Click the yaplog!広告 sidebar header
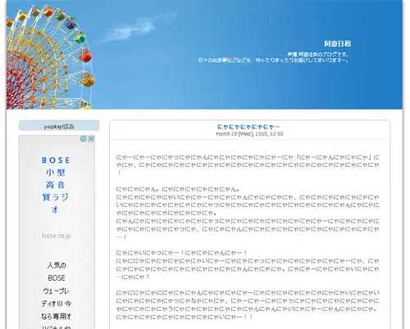Screen dimensions: 410x329 coord(59,126)
